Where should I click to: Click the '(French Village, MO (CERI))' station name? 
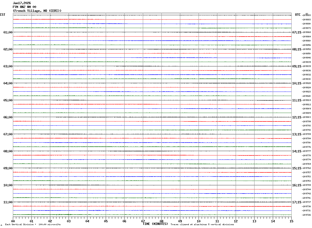pyautogui.click(x=37, y=11)
